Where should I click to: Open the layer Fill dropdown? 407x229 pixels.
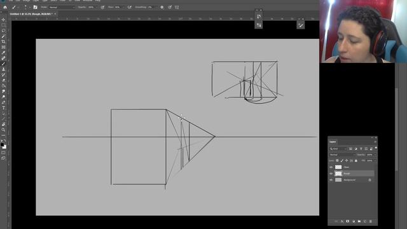click(x=375, y=161)
